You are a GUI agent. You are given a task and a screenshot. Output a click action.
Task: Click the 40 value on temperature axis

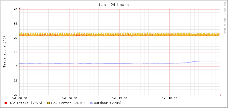15,9
